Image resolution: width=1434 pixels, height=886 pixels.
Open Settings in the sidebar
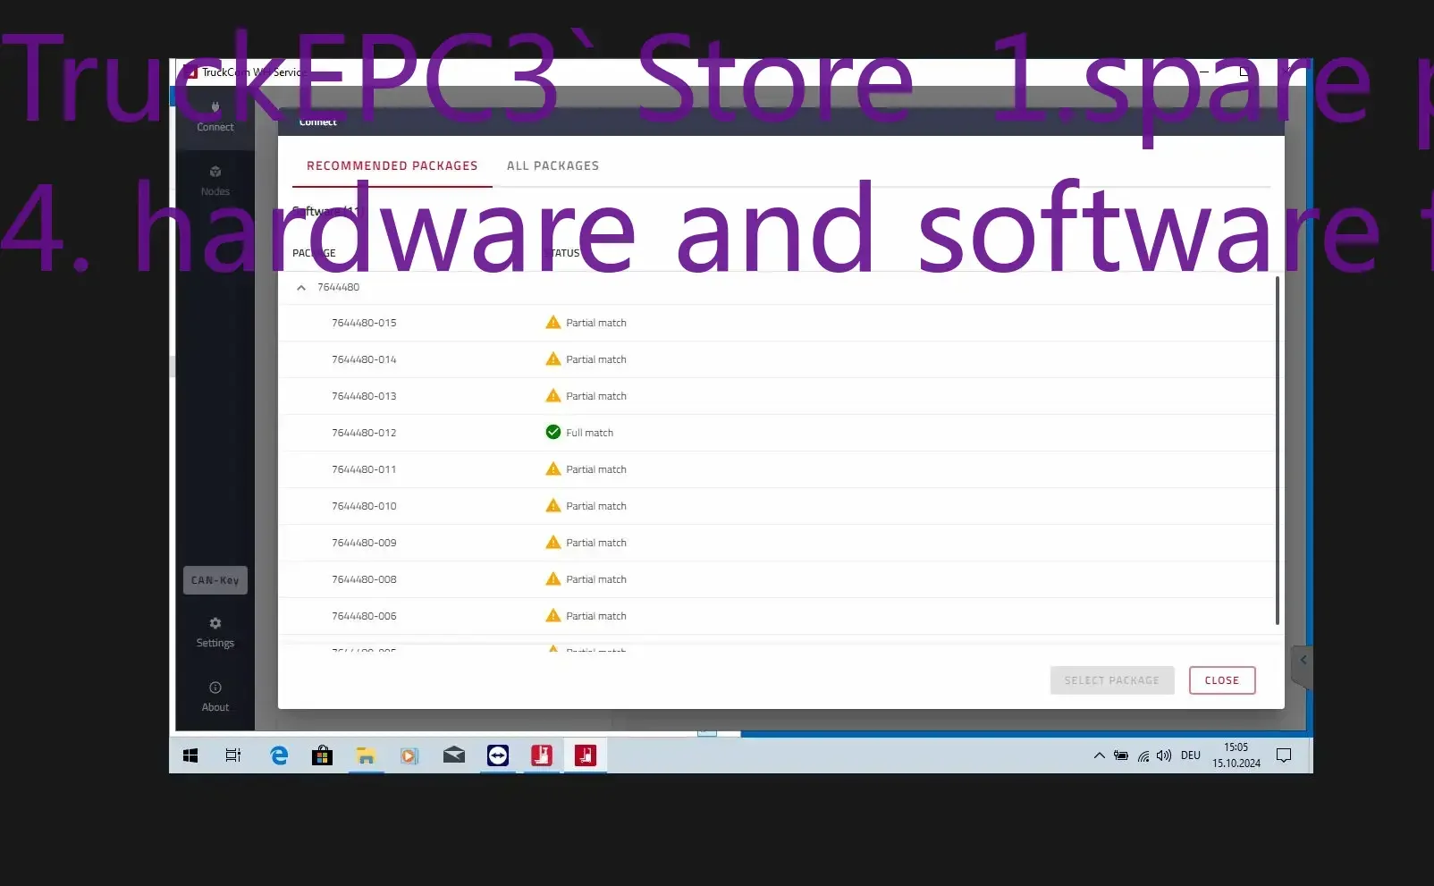click(215, 632)
